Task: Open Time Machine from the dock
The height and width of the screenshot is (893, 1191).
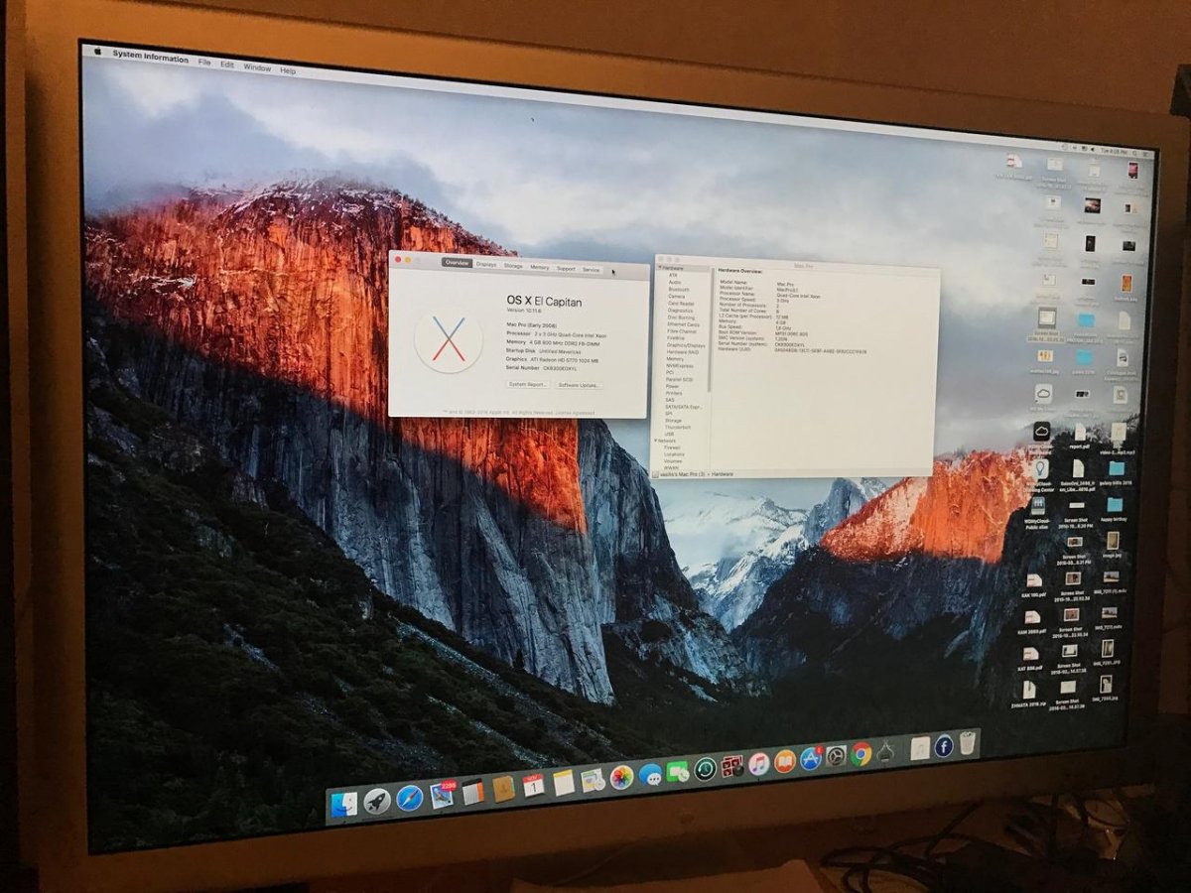Action: pyautogui.click(x=706, y=769)
